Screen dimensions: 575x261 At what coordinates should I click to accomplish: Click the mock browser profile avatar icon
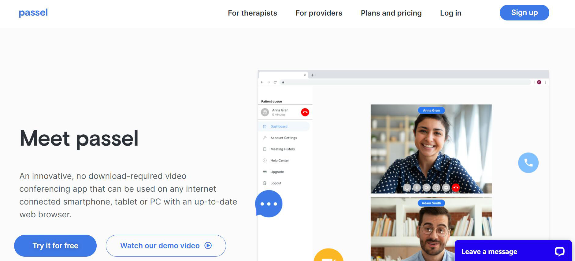pos(539,82)
